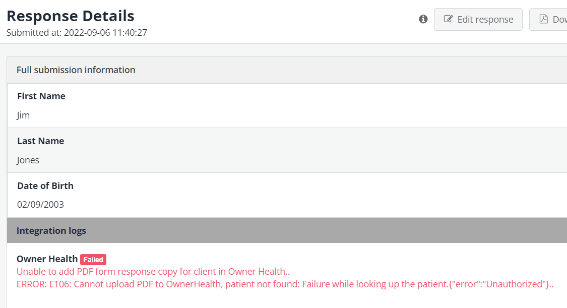This screenshot has width=567, height=308.
Task: Click the Download button at top right
Action: 548,20
